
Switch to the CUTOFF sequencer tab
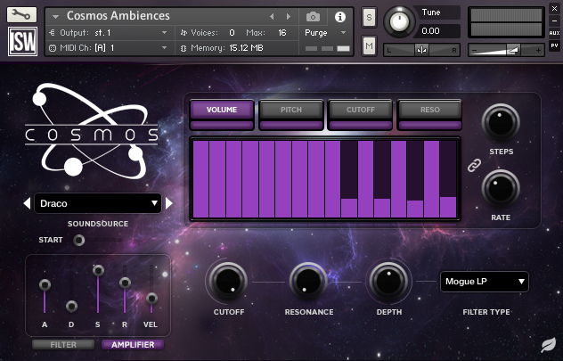361,110
